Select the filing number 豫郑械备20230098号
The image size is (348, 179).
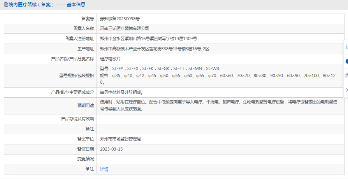tap(120, 19)
